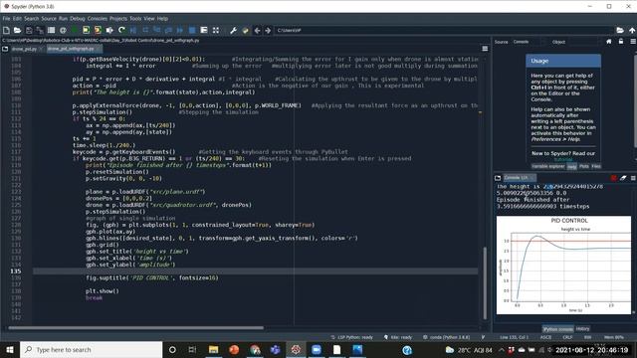This screenshot has height=358, width=637.
Task: Click conda Python 3.8.8 status entry
Action: click(x=446, y=337)
